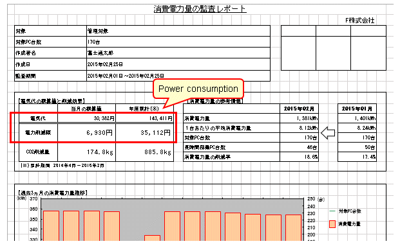Select the reduction rate 18.6%
Screen dimensions: 400x246
pyautogui.click(x=311, y=157)
